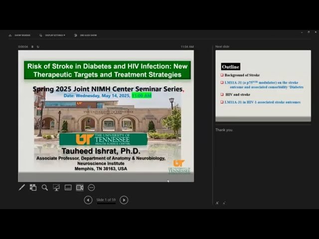Toggle subtitles in presenter view

(x=68, y=188)
